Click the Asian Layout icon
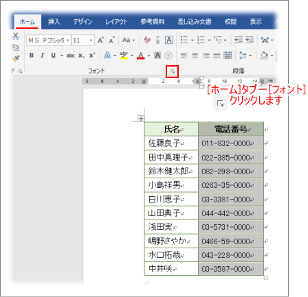308x297 pixels. pos(265,40)
